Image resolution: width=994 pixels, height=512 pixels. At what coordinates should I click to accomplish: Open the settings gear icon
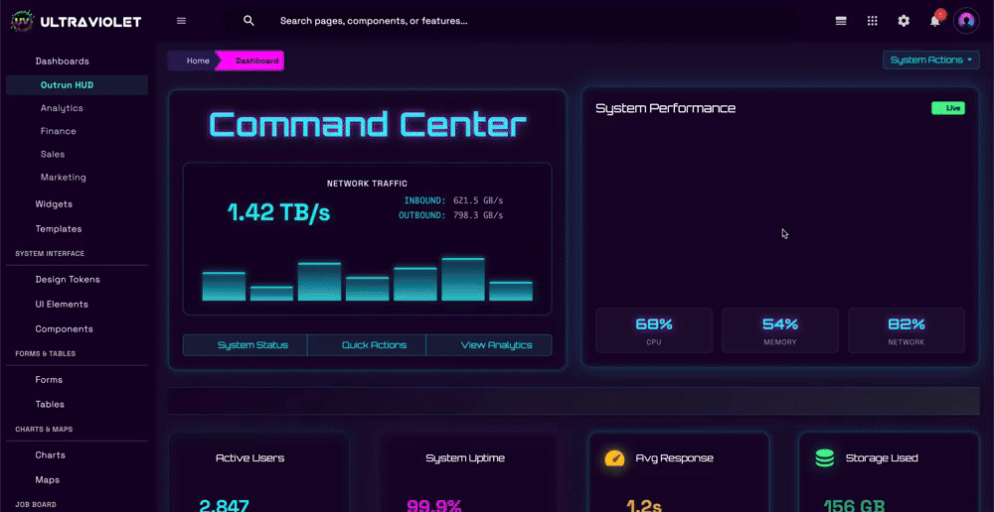pos(904,21)
